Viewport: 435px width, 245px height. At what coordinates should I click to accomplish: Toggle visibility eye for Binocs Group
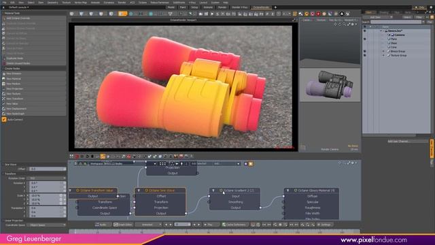click(364, 52)
